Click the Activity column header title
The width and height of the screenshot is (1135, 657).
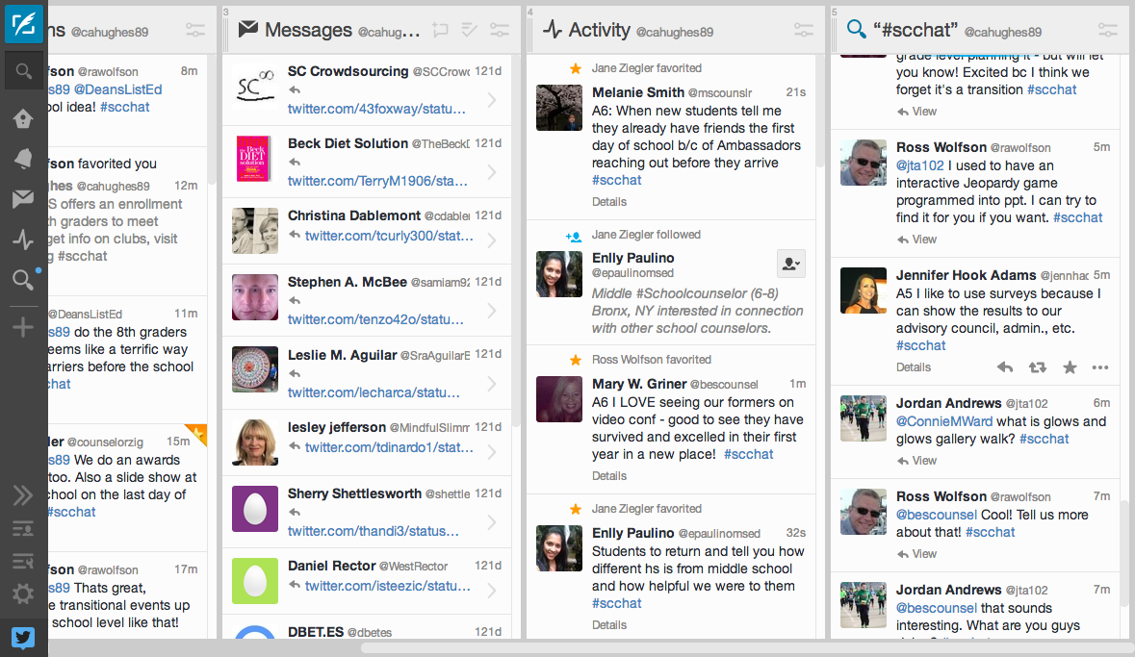coord(600,30)
